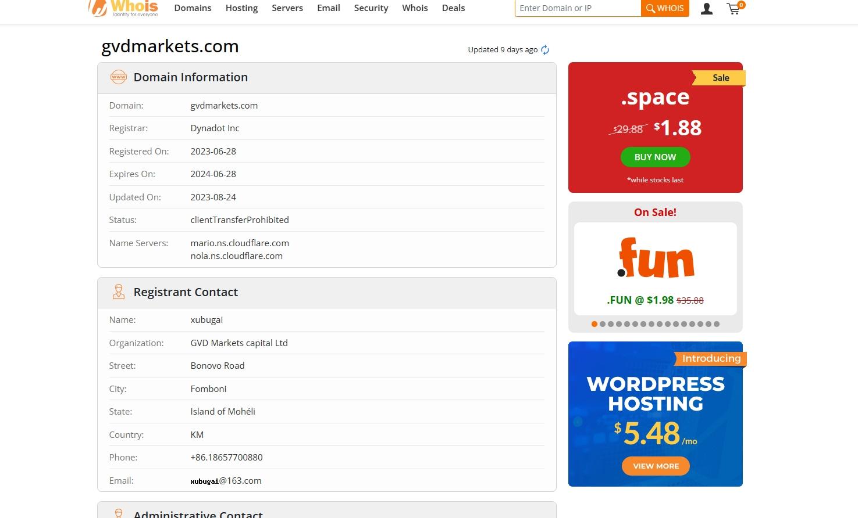Click the orange WHOIS search button
The width and height of the screenshot is (858, 518).
(x=665, y=8)
